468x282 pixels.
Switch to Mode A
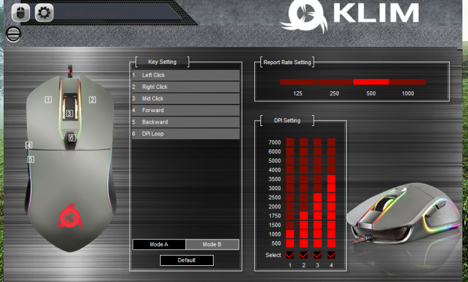[159, 244]
